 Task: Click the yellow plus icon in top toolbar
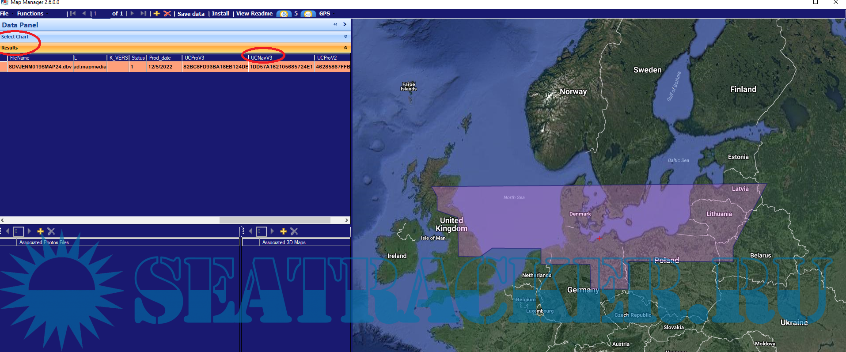point(156,14)
